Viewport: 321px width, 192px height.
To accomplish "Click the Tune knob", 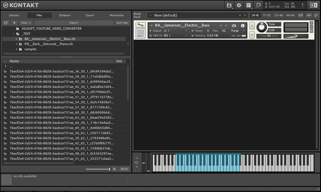I will tap(262, 27).
